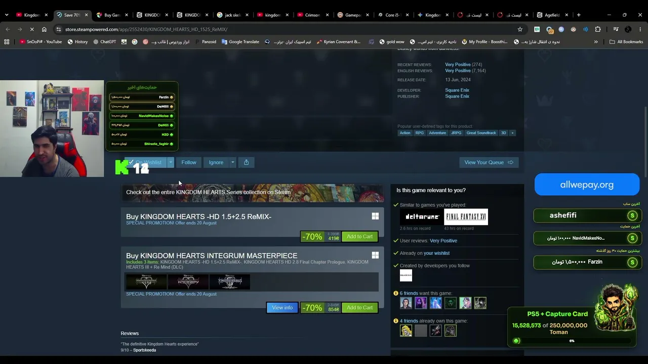Image resolution: width=648 pixels, height=364 pixels.
Task: Open View Your Queue
Action: point(489,162)
